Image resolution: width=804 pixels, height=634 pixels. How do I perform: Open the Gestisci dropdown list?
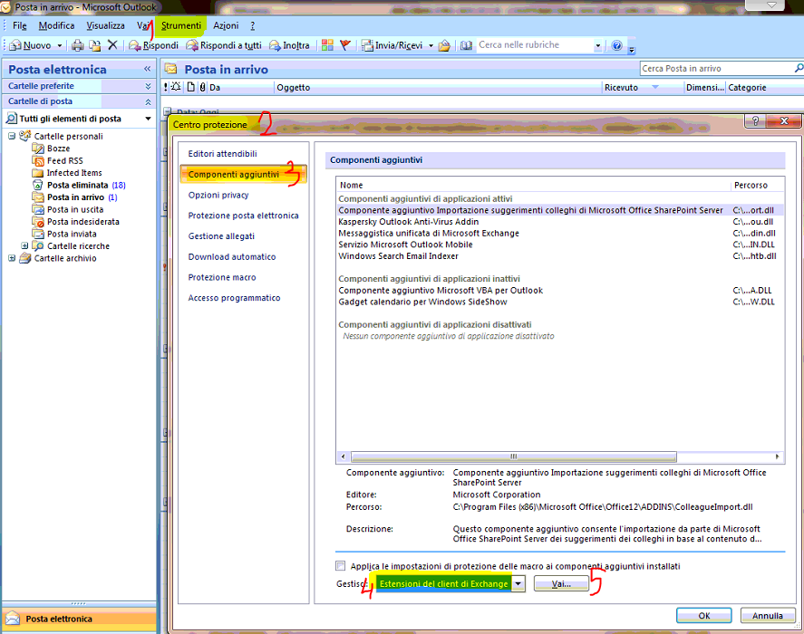point(518,584)
